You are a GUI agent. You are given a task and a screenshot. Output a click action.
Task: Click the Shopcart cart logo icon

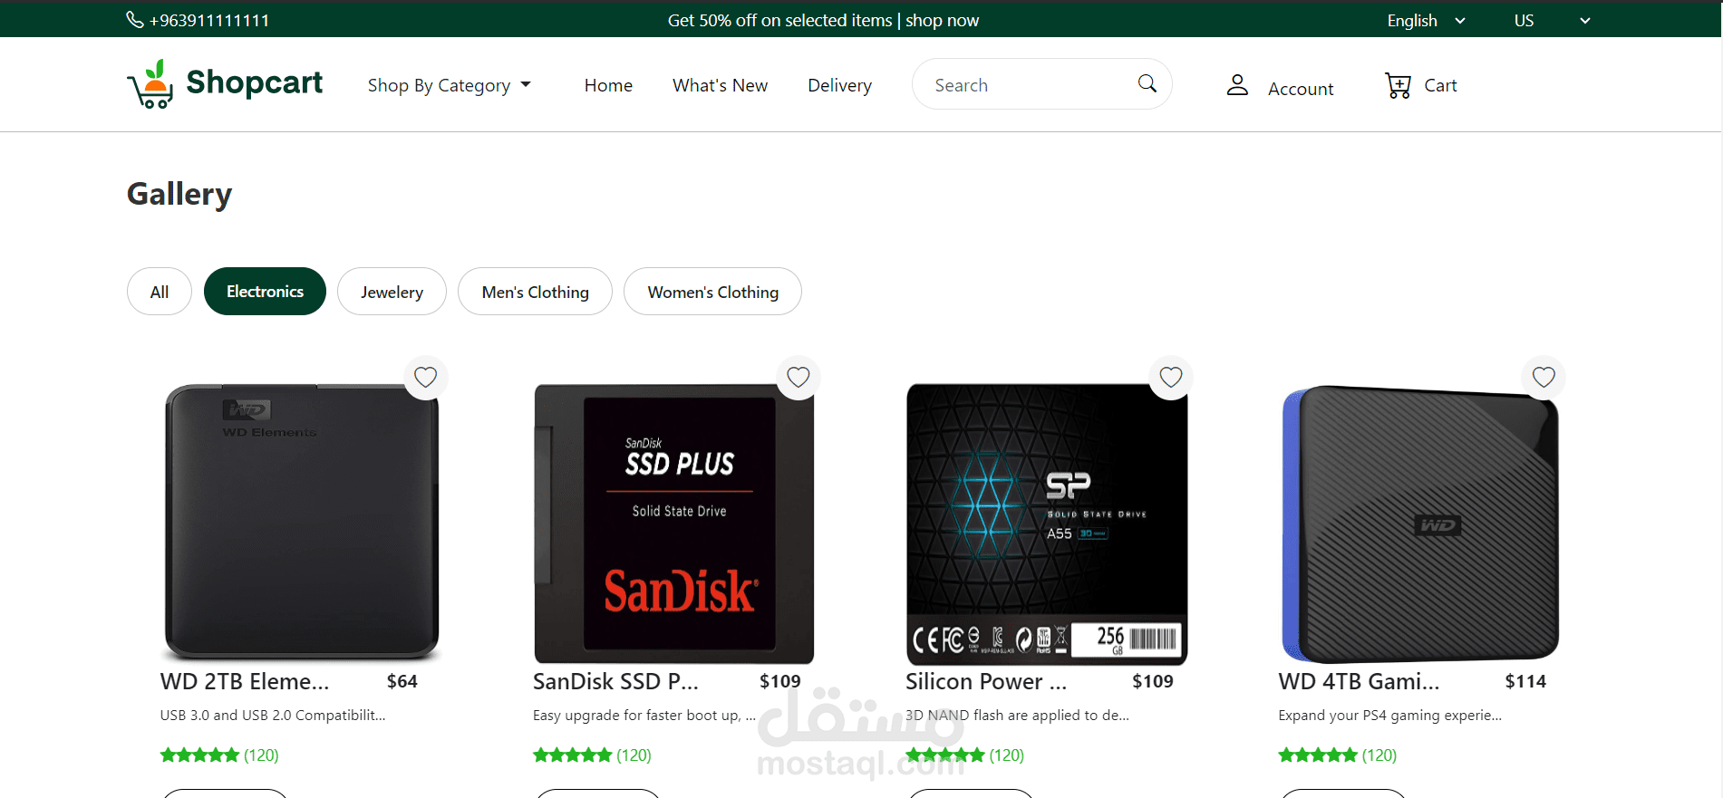coord(150,84)
